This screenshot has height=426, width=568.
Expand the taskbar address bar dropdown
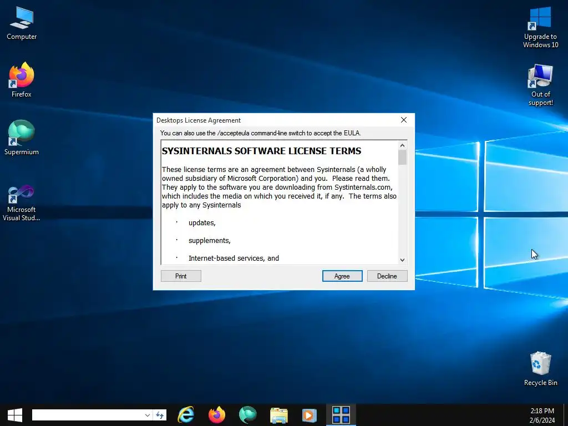click(x=147, y=415)
